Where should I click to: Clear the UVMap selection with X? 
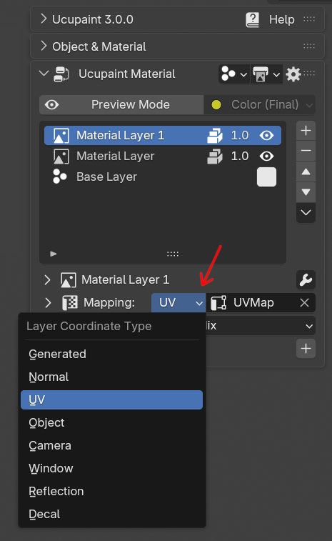coord(304,302)
